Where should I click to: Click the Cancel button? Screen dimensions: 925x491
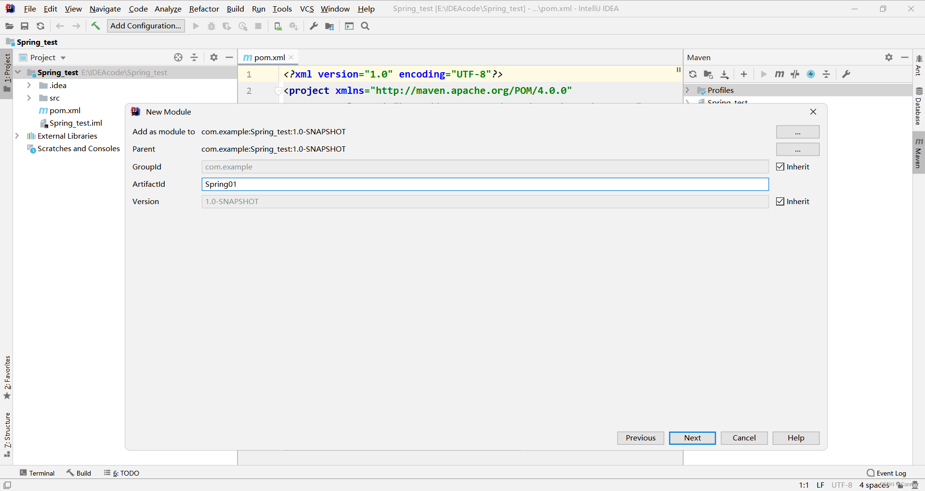pyautogui.click(x=744, y=438)
